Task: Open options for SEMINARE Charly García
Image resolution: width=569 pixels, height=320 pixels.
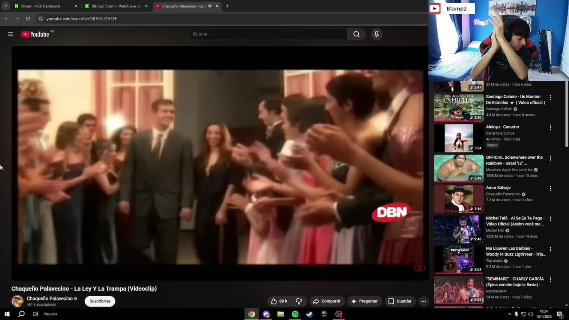Action: (x=550, y=280)
